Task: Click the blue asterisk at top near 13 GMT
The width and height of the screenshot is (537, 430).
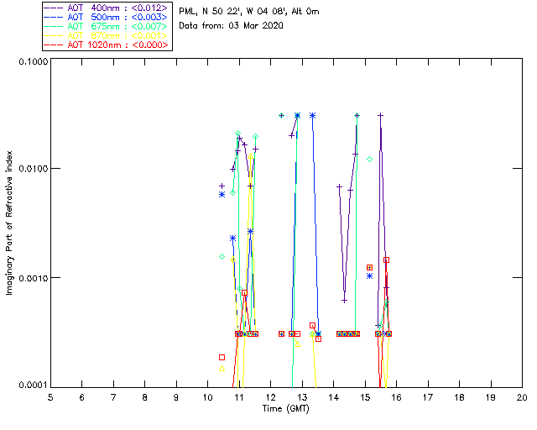Action: tap(312, 116)
